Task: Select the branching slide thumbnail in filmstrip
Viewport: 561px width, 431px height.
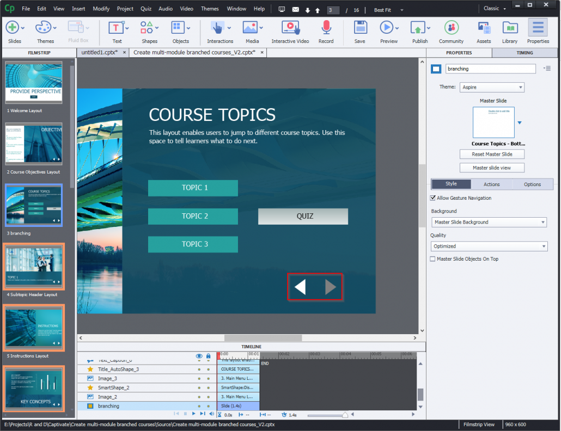Action: 33,205
